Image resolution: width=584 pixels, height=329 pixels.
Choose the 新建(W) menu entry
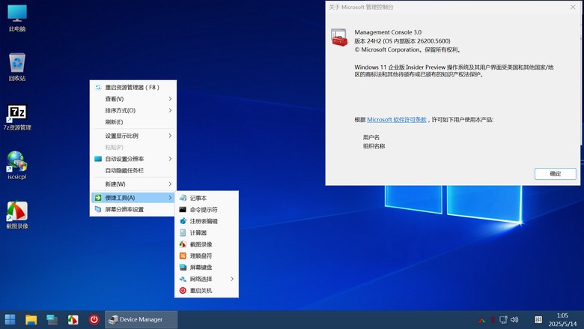pos(133,184)
